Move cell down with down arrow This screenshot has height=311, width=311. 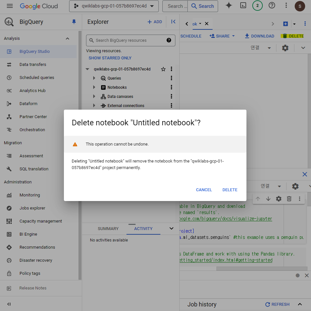point(268,199)
